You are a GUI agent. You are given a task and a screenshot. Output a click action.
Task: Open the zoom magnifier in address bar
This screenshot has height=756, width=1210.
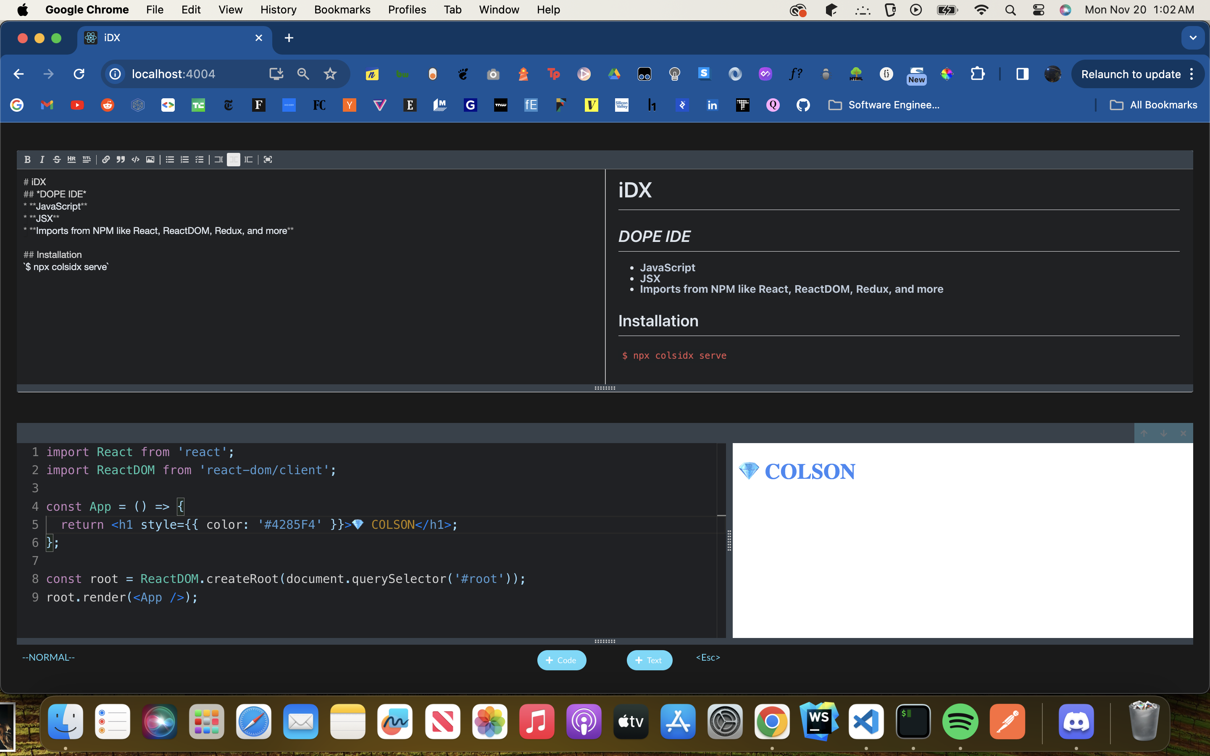[x=303, y=74]
